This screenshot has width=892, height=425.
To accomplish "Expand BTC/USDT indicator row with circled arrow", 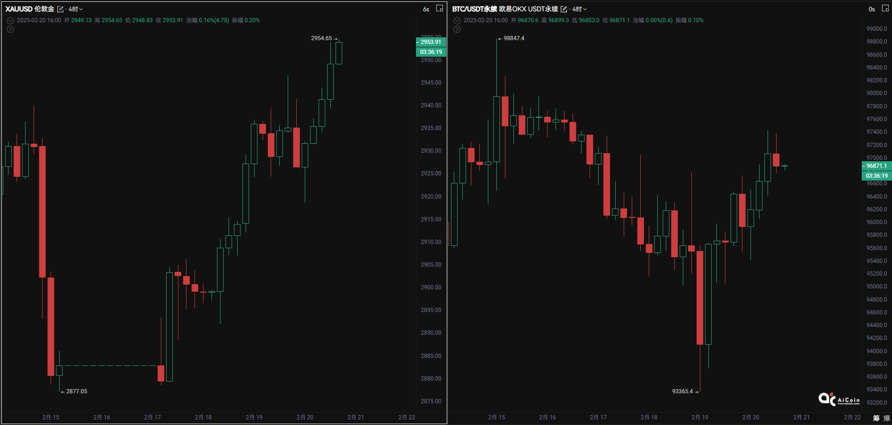I will pyautogui.click(x=457, y=29).
